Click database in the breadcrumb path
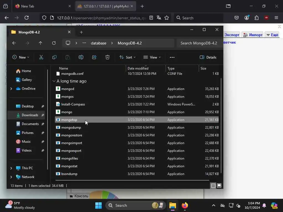The width and height of the screenshot is (283, 212). tap(99, 43)
